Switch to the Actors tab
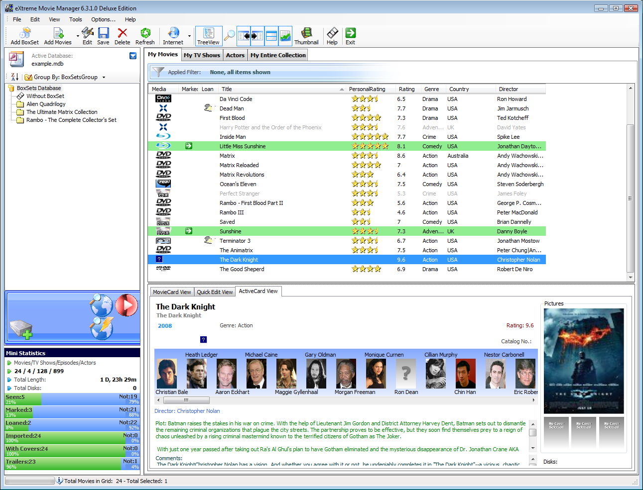 coord(235,55)
